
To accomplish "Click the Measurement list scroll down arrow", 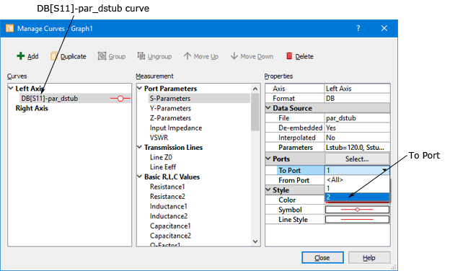I will pos(255,241).
